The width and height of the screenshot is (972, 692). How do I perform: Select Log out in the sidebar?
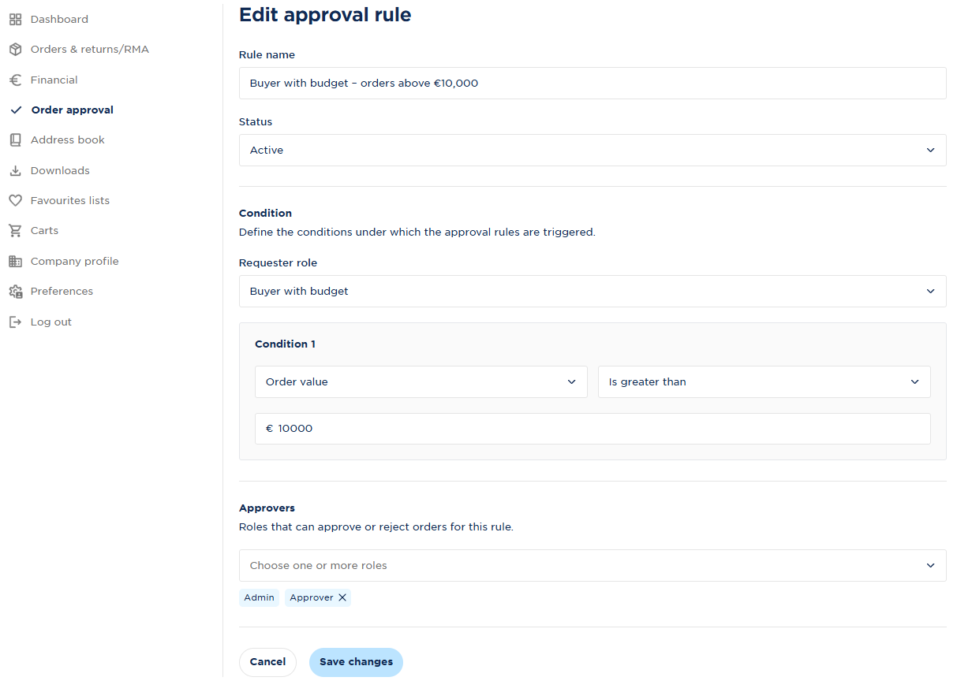pos(51,322)
